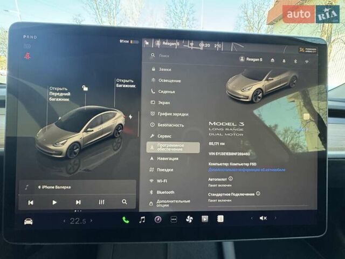Open the Reagan S driver profile
The height and width of the screenshot is (259, 345).
pyautogui.click(x=251, y=59)
